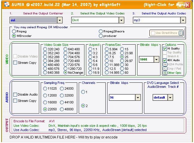
Task: Toggle the Stretch It checkbox
Action: [x=165, y=56]
